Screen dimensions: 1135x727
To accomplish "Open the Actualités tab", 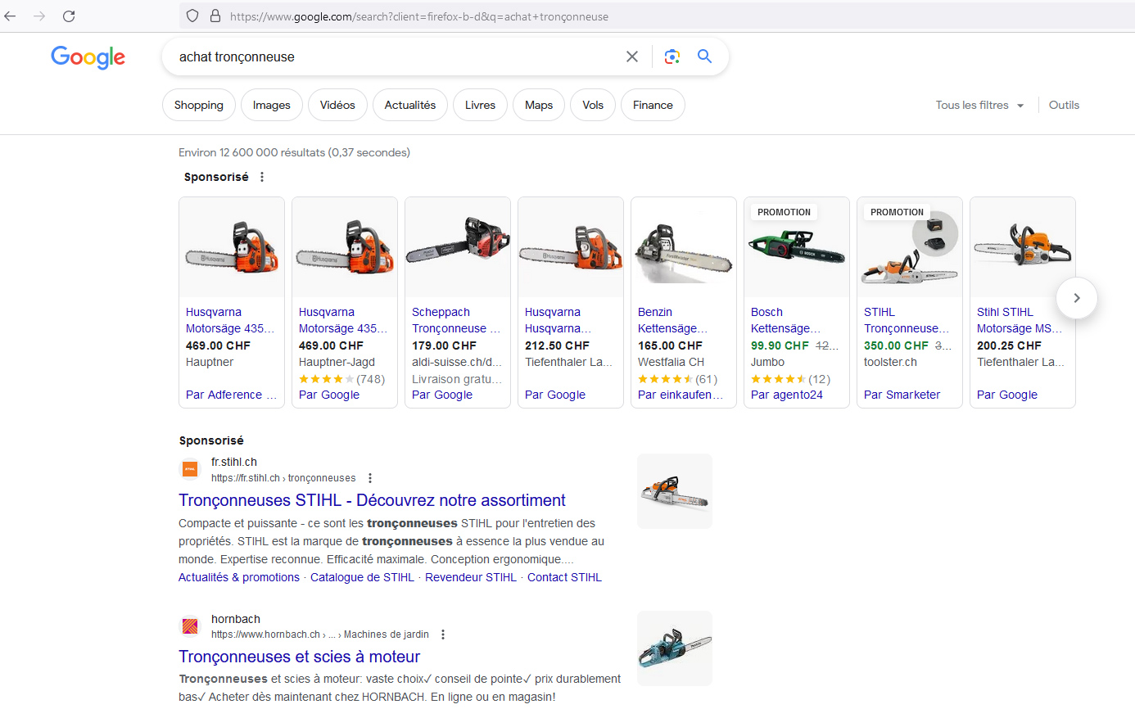I will click(x=410, y=105).
